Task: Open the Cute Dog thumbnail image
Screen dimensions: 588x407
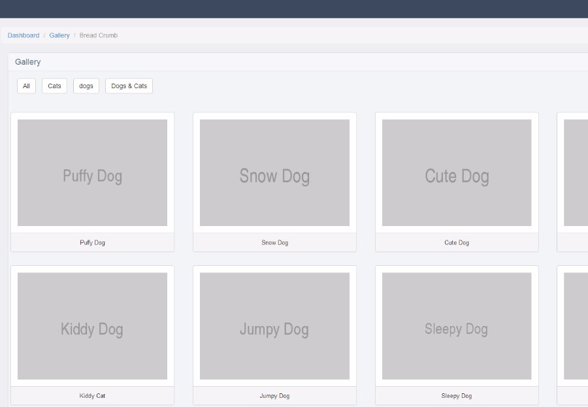Action: click(457, 172)
